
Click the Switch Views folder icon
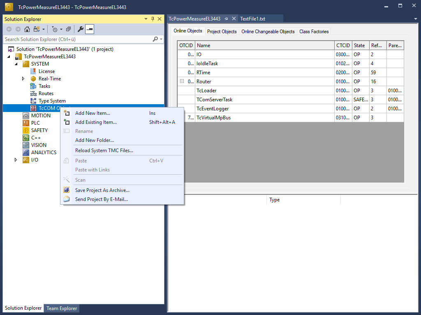point(37,29)
